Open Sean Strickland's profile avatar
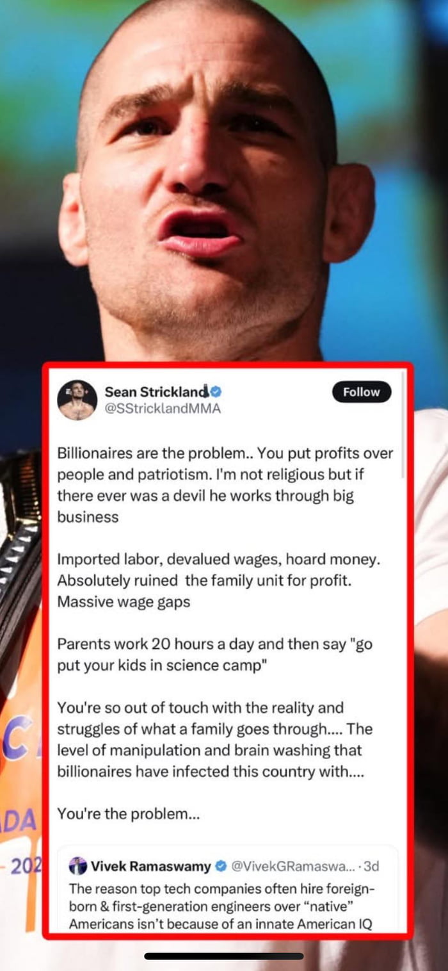The height and width of the screenshot is (971, 448). click(77, 400)
